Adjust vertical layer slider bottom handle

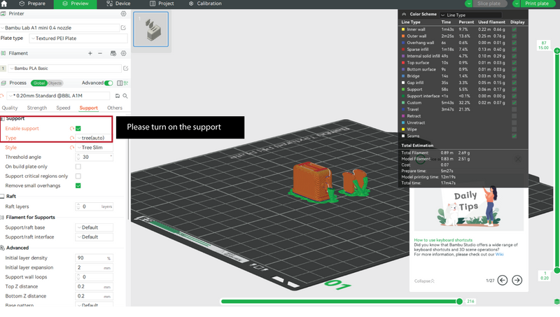coord(556,270)
